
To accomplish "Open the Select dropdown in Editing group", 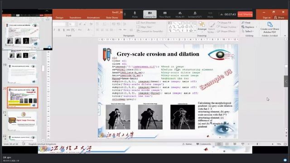I will [x=247, y=31].
